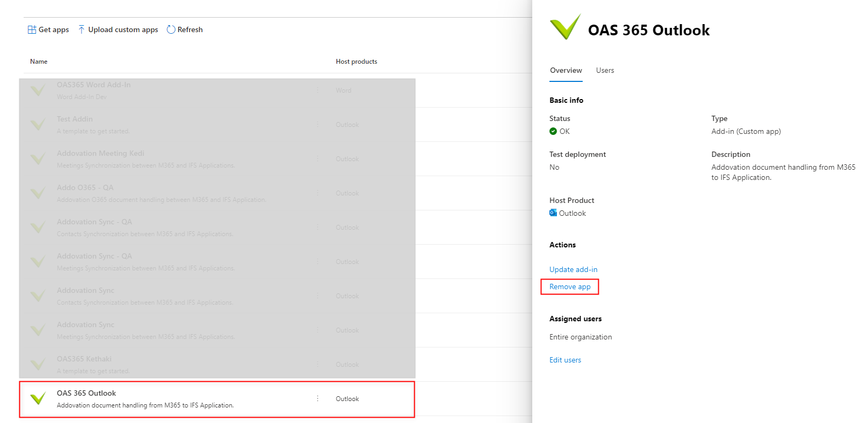
Task: Click the OAS 365 Outlook panel title
Action: pyautogui.click(x=649, y=30)
